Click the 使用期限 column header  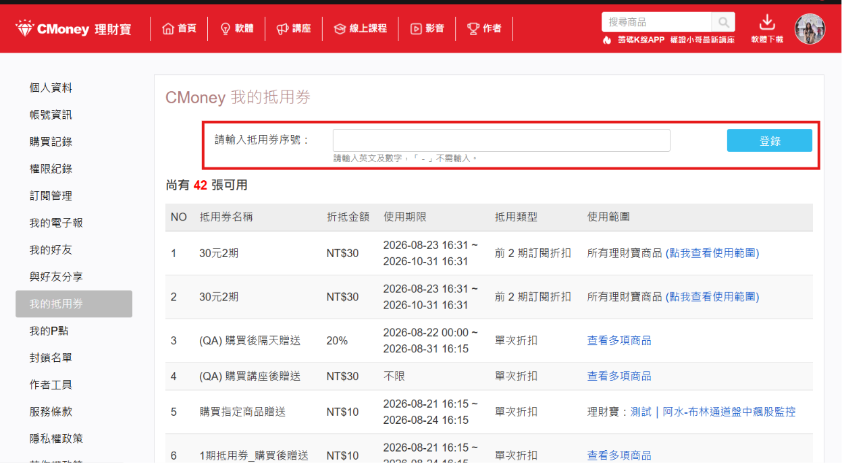[x=405, y=217]
